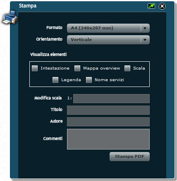Open the Formato dropdown arrow
This screenshot has width=177, height=181.
(x=145, y=28)
